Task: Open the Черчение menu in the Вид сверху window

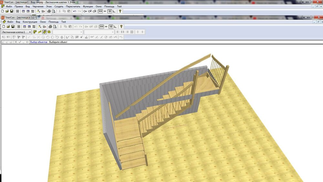Action: point(38,6)
